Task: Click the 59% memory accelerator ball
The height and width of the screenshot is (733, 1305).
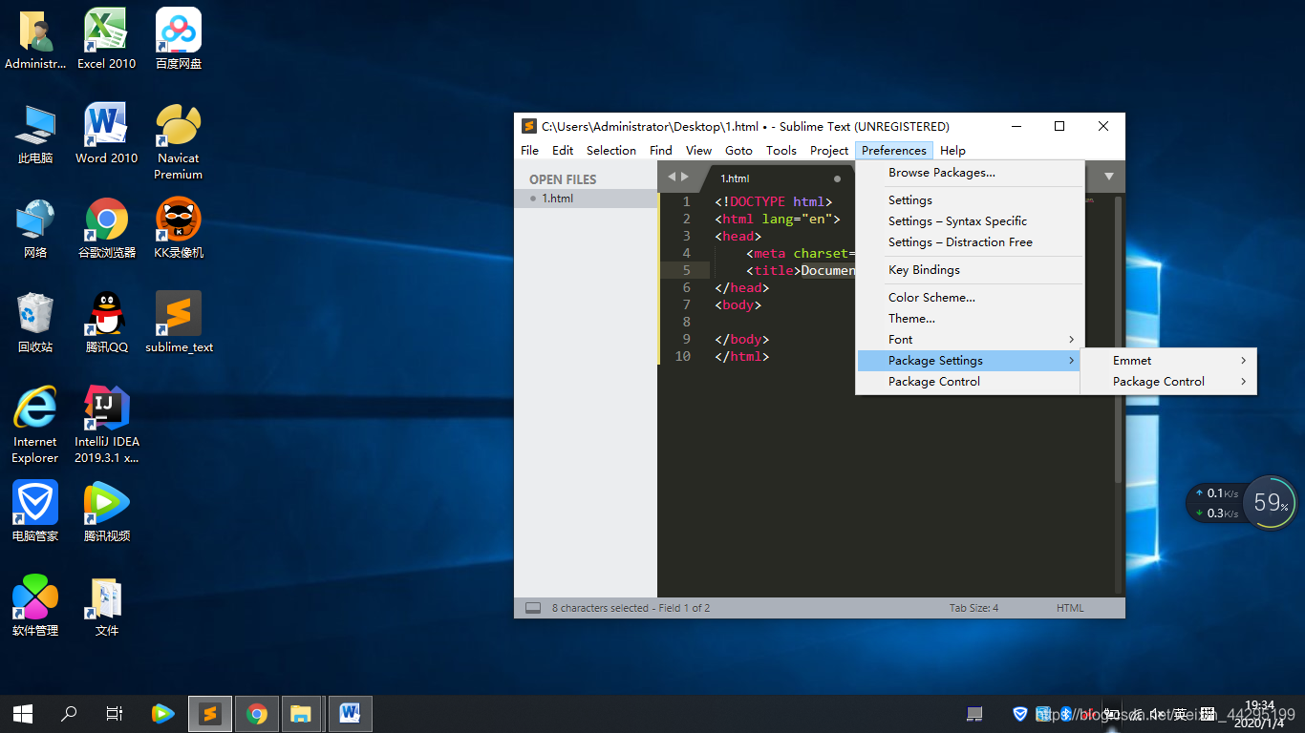Action: click(x=1271, y=503)
